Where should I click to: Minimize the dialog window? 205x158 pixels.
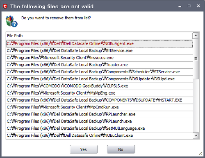tap(180, 6)
